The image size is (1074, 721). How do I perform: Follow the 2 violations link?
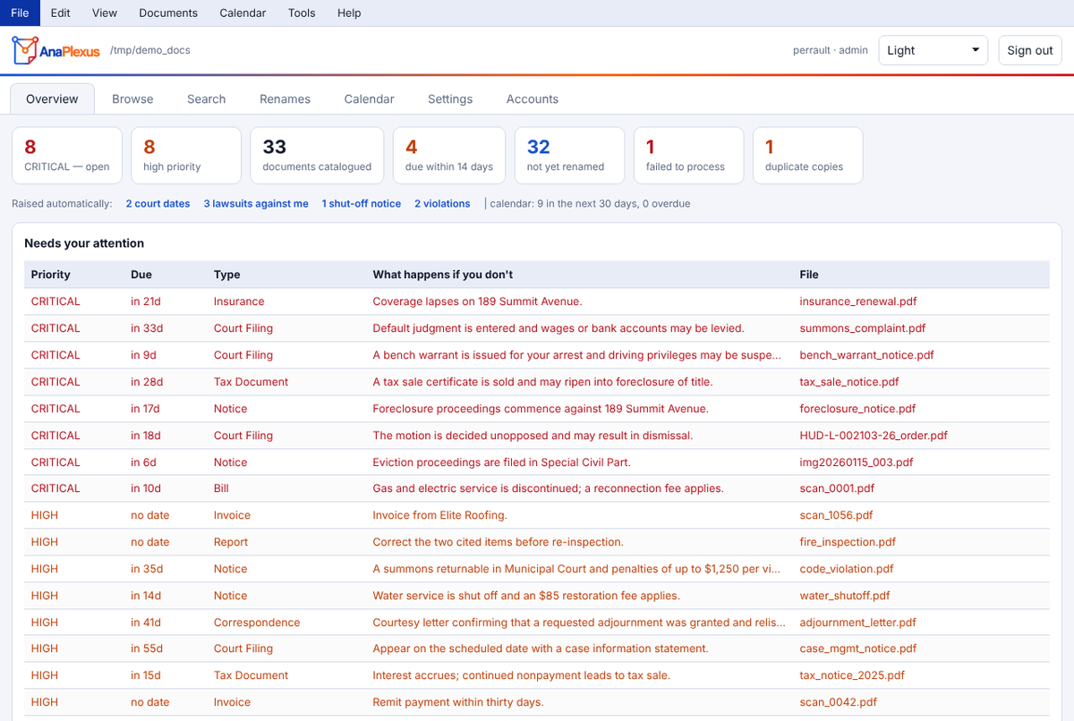click(442, 204)
